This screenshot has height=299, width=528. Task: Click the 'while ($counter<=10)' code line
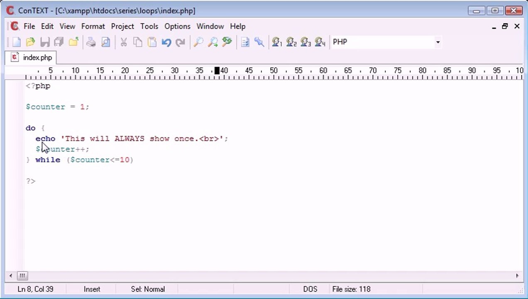(79, 160)
